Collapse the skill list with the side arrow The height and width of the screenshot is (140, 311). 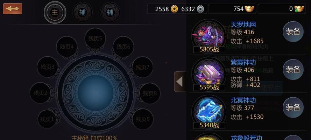(180, 82)
